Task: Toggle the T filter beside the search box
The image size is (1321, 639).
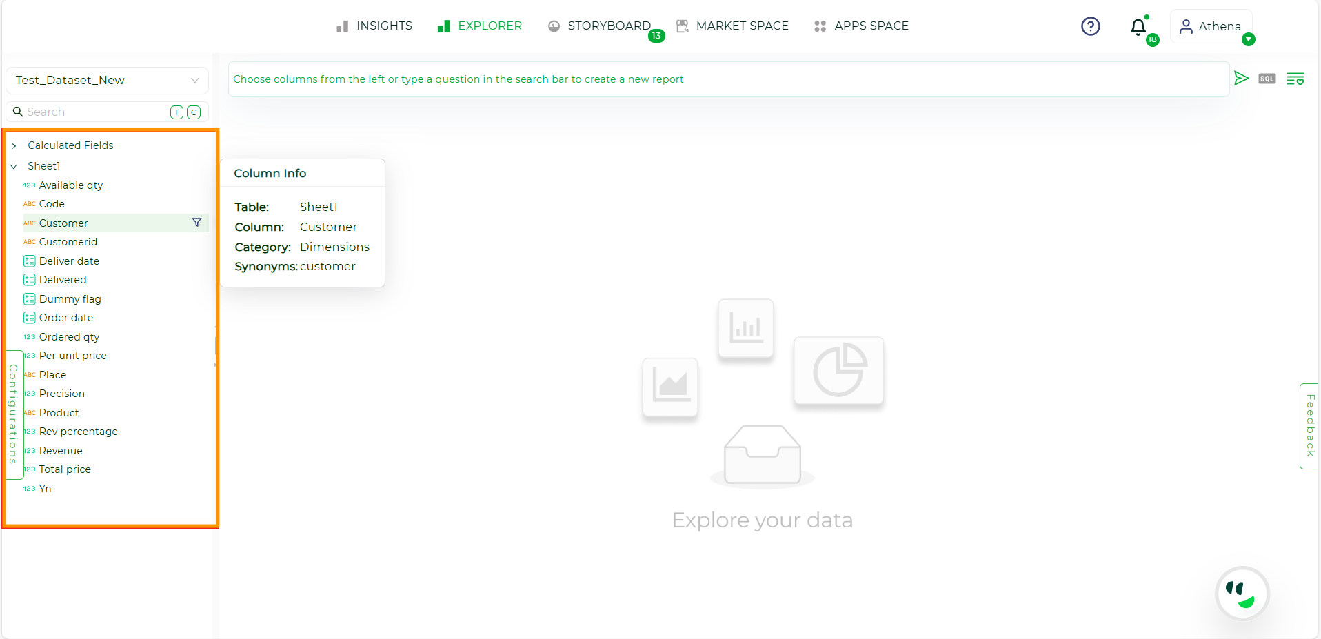Action: [x=177, y=112]
